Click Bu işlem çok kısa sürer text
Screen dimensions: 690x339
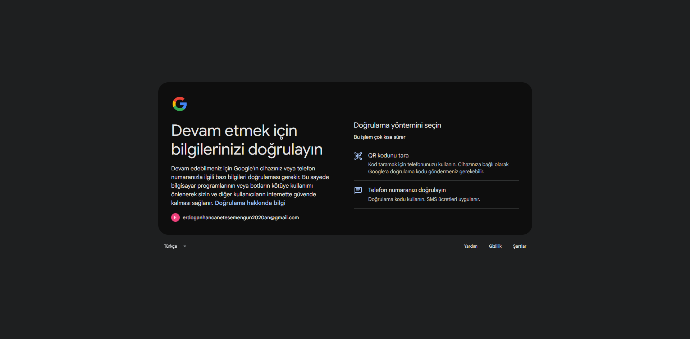(379, 137)
